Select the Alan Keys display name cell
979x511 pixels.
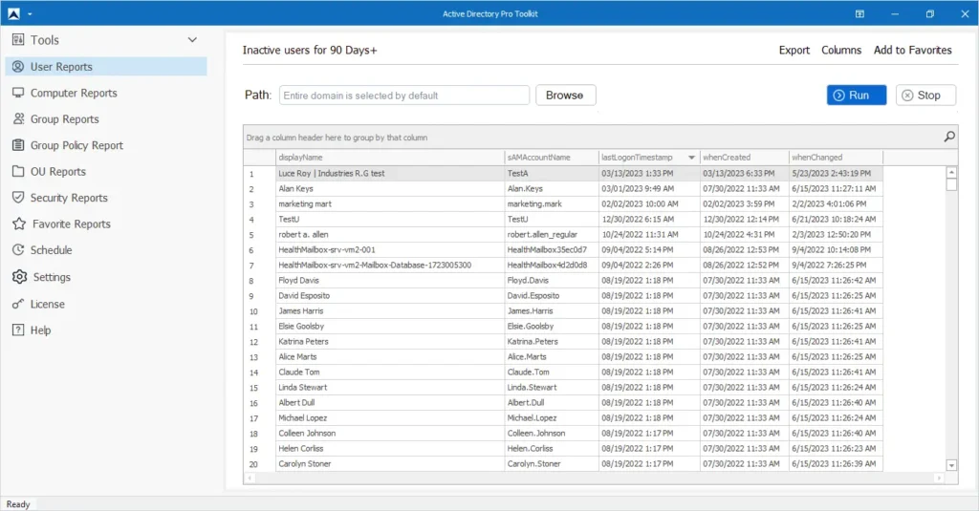coord(390,188)
